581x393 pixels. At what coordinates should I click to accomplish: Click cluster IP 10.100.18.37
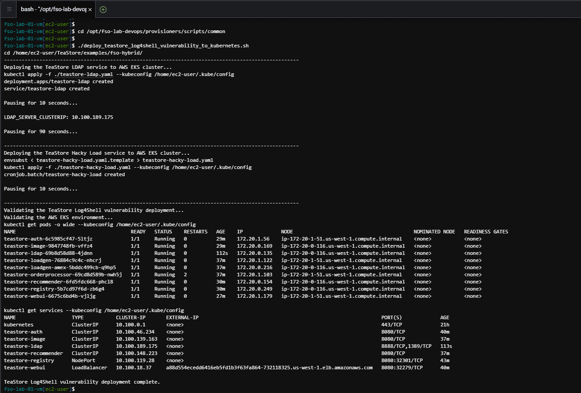pos(134,368)
